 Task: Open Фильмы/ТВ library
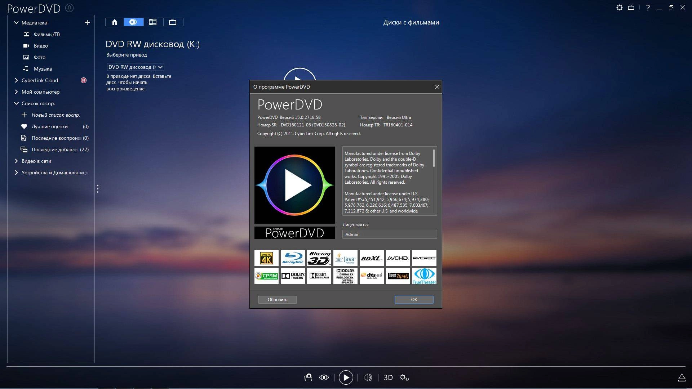47,34
